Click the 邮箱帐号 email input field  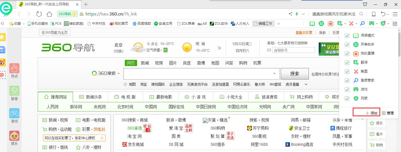pos(294,50)
